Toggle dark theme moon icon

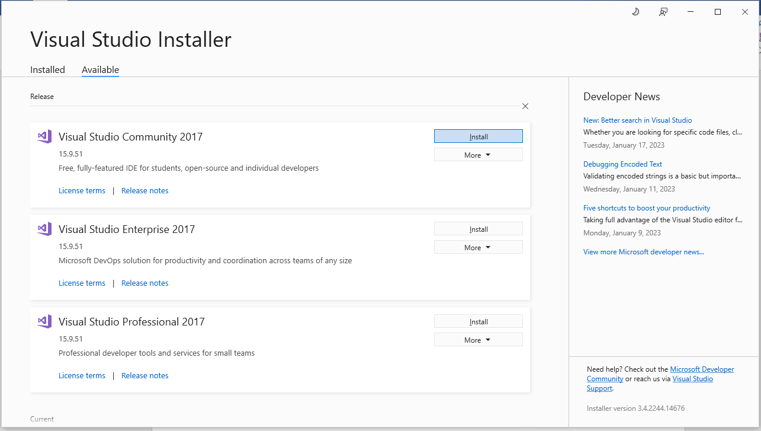[x=635, y=12]
